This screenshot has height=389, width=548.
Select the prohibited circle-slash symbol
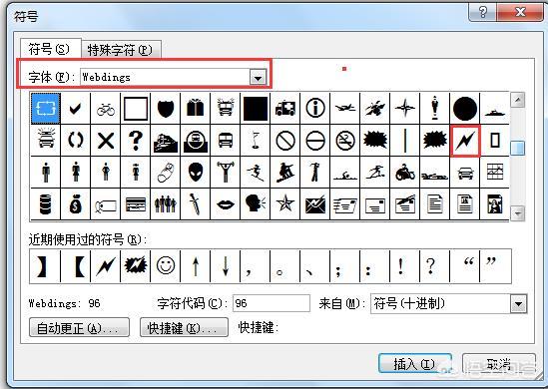[x=285, y=141]
